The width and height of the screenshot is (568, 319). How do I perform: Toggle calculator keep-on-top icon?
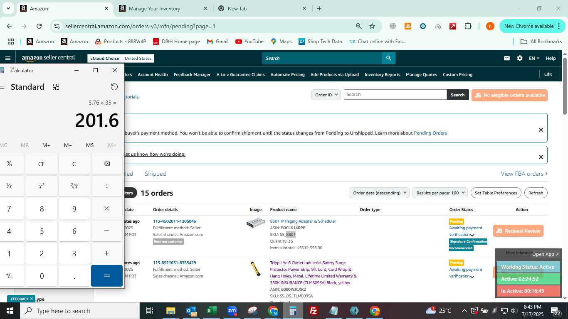(56, 87)
